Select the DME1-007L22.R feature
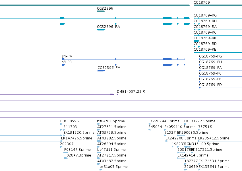242x171 pixels. (118, 94)
